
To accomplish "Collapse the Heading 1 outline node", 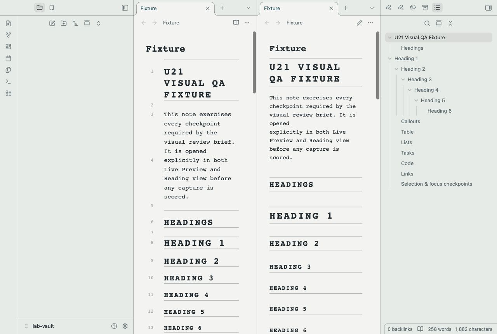I will point(390,59).
